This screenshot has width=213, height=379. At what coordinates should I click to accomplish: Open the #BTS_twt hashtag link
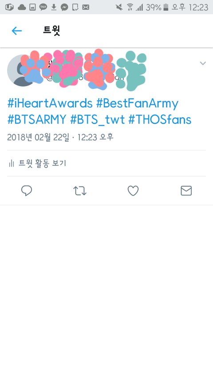click(97, 120)
